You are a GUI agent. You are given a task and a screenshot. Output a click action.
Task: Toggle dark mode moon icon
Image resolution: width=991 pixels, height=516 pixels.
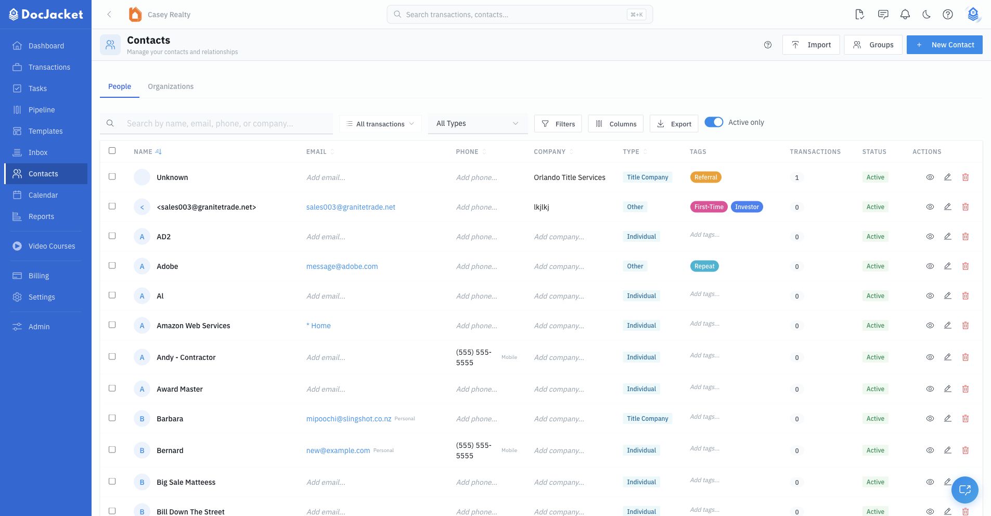click(926, 15)
